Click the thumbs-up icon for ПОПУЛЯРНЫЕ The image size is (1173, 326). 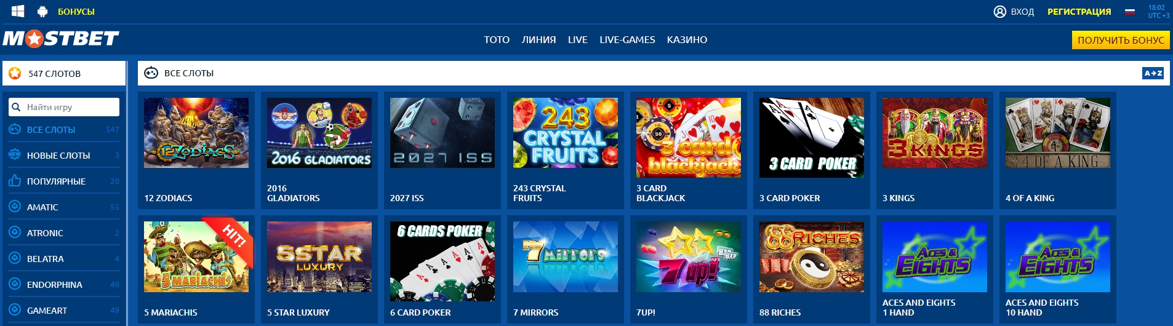tap(15, 181)
